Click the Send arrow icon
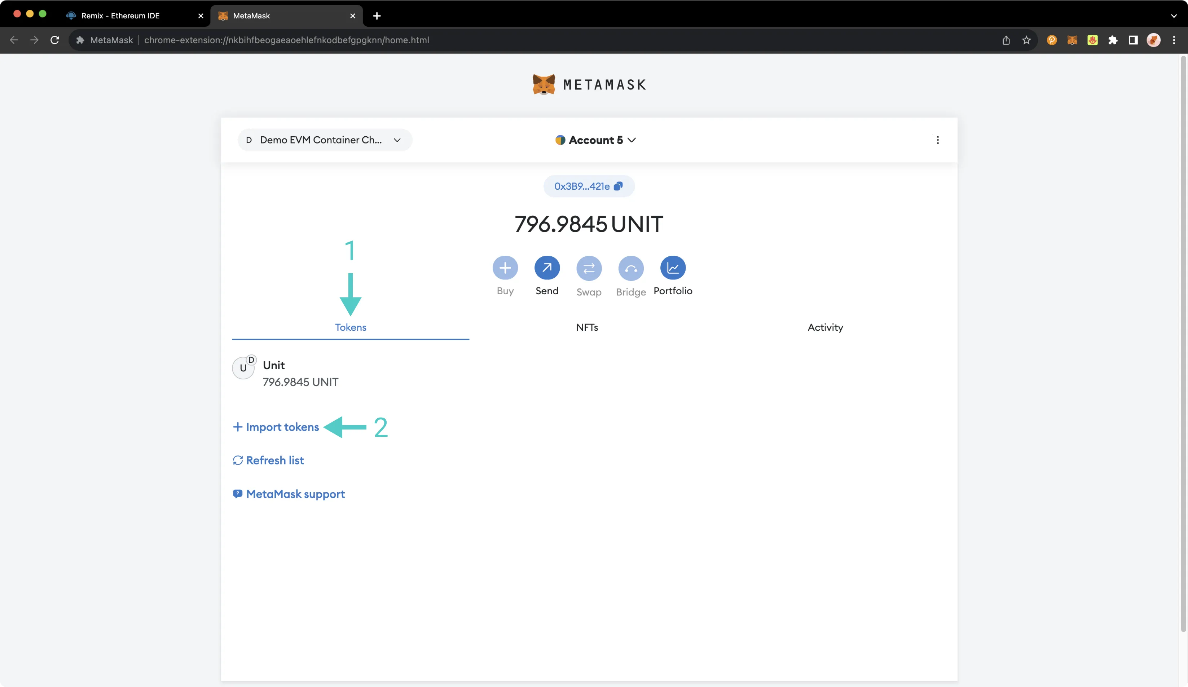This screenshot has width=1188, height=687. click(547, 268)
